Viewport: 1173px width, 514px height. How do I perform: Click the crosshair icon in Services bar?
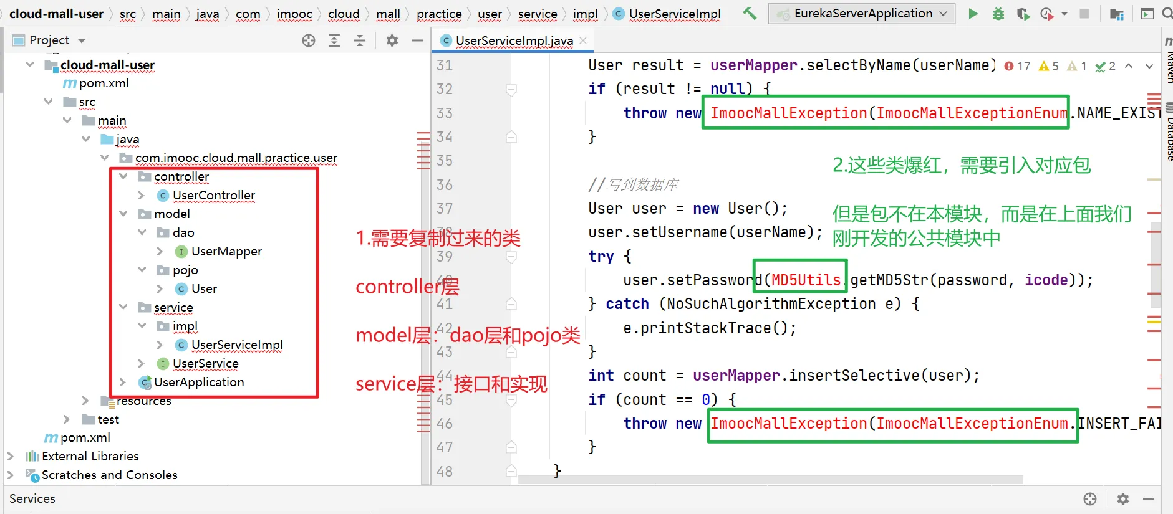tap(1090, 498)
